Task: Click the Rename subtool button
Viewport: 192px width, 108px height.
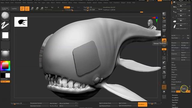Action: click(176, 43)
